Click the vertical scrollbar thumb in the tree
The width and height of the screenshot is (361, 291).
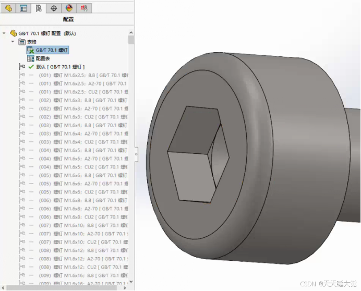131,40
